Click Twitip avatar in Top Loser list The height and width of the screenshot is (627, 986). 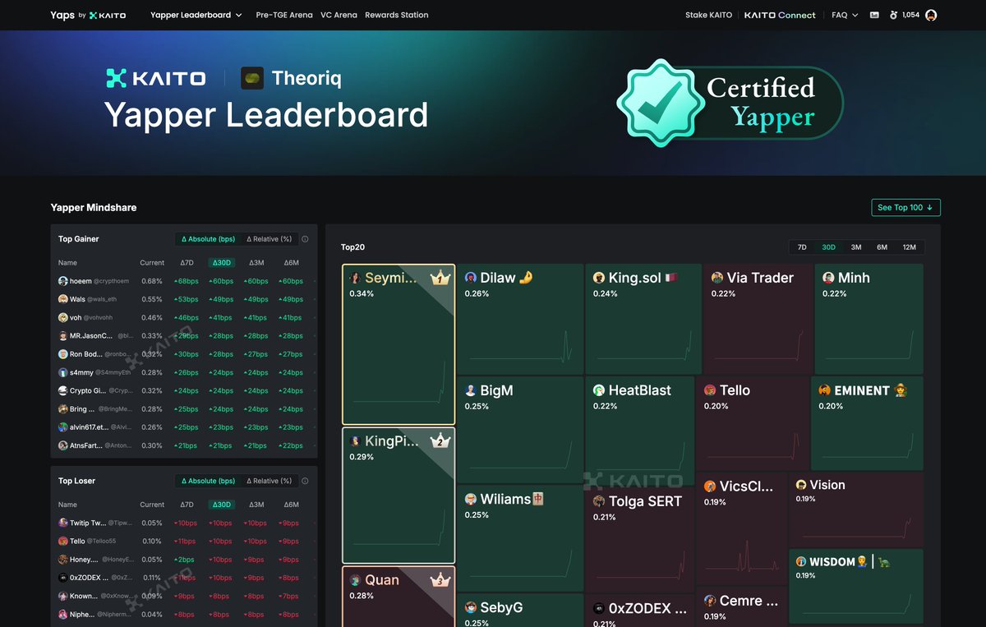point(63,523)
